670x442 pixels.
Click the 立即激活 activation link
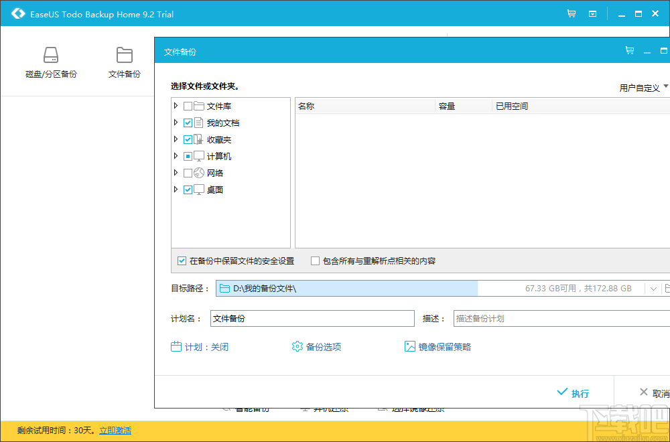point(115,431)
